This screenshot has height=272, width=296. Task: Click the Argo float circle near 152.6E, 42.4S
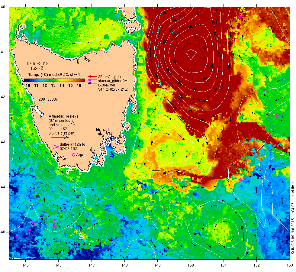tap(276, 115)
